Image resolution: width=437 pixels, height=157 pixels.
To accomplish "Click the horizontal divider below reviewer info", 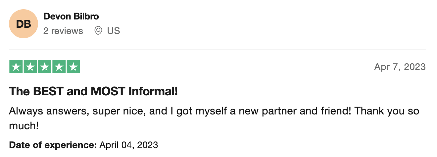I will [217, 49].
